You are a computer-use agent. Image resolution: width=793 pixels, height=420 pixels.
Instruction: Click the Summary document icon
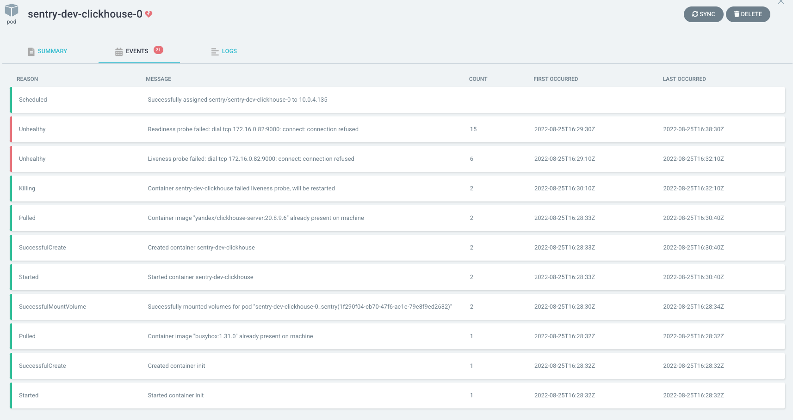click(x=31, y=52)
